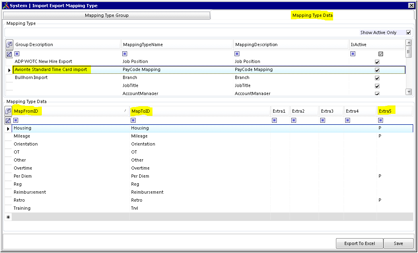Image resolution: width=418 pixels, height=253 pixels.
Task: Uncheck IsActive for the Branch row
Action: pos(377,78)
